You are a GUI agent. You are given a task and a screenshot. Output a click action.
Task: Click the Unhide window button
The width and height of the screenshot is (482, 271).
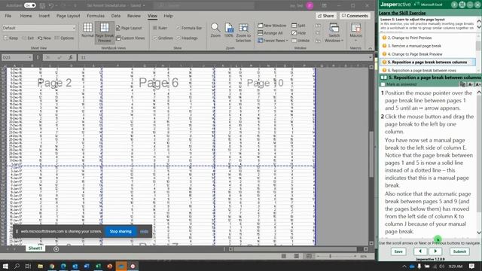300,40
